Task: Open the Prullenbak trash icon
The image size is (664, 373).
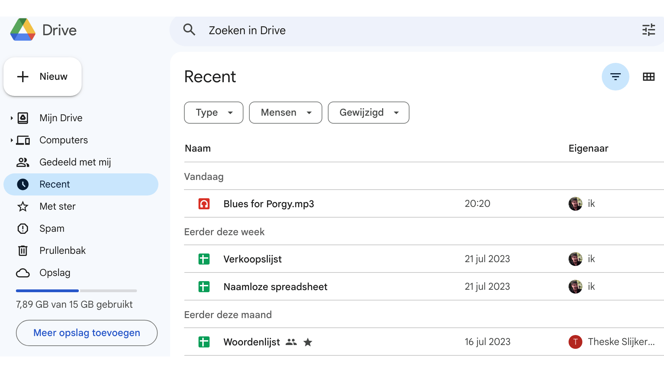Action: (22, 250)
